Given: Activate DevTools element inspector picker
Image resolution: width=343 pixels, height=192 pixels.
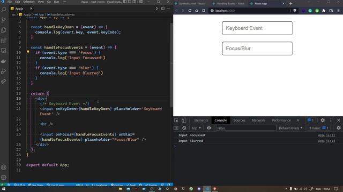Looking at the screenshot, I should click(x=176, y=121).
